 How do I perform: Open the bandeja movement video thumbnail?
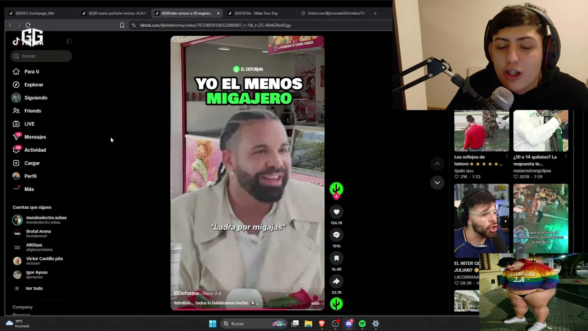tap(541, 218)
